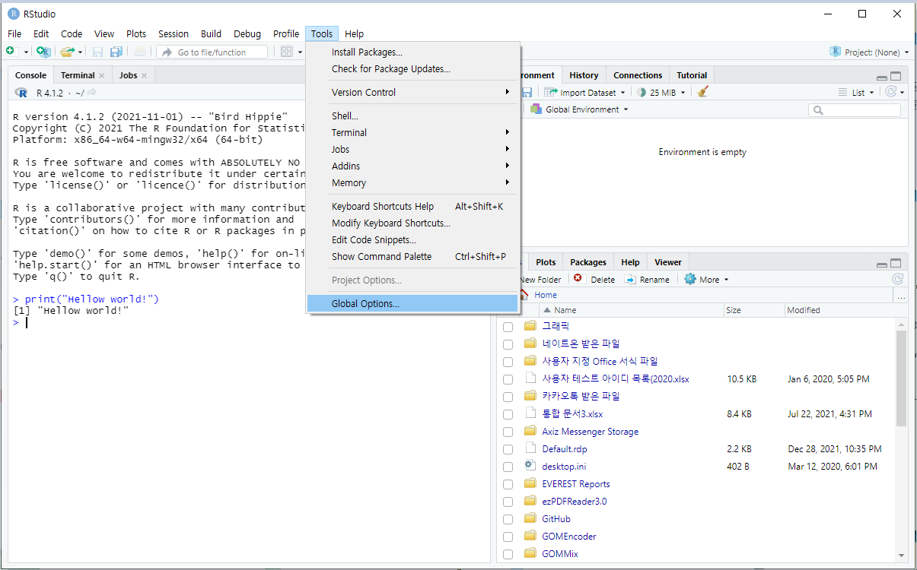Check the Axiz Messenger Storage checkbox
The width and height of the screenshot is (917, 570).
point(508,432)
